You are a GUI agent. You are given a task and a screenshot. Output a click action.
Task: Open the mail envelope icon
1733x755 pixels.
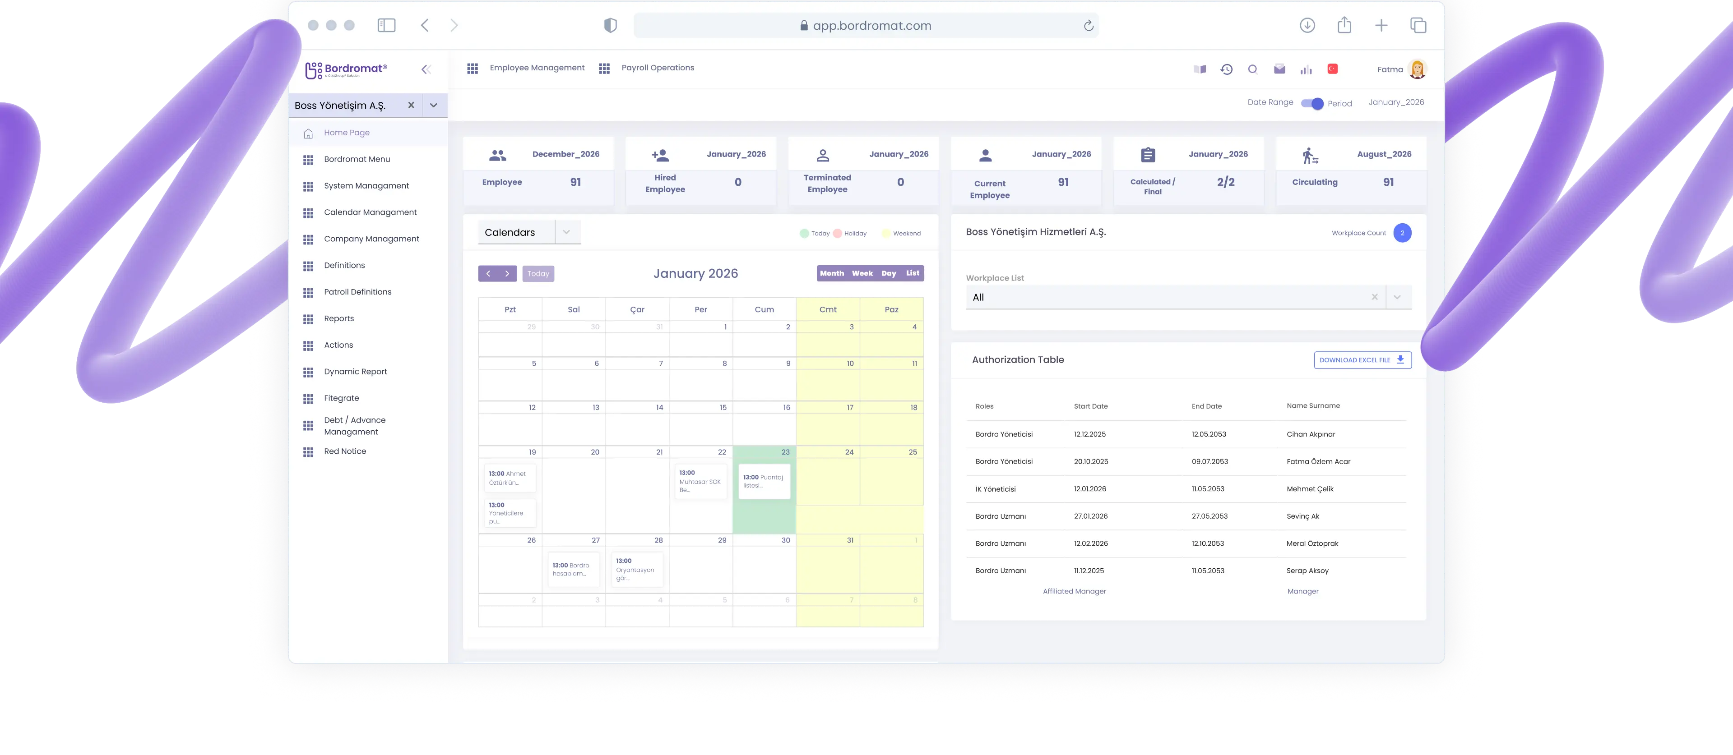pos(1279,69)
